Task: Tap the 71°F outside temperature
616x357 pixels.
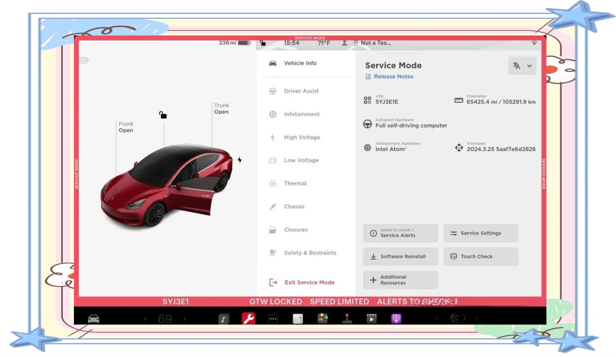Action: pyautogui.click(x=324, y=43)
